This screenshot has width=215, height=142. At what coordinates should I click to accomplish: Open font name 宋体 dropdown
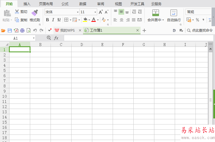point(78,12)
